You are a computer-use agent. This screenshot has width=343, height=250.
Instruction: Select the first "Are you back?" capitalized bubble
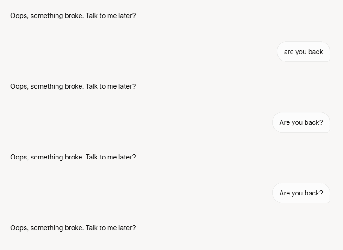pos(301,122)
